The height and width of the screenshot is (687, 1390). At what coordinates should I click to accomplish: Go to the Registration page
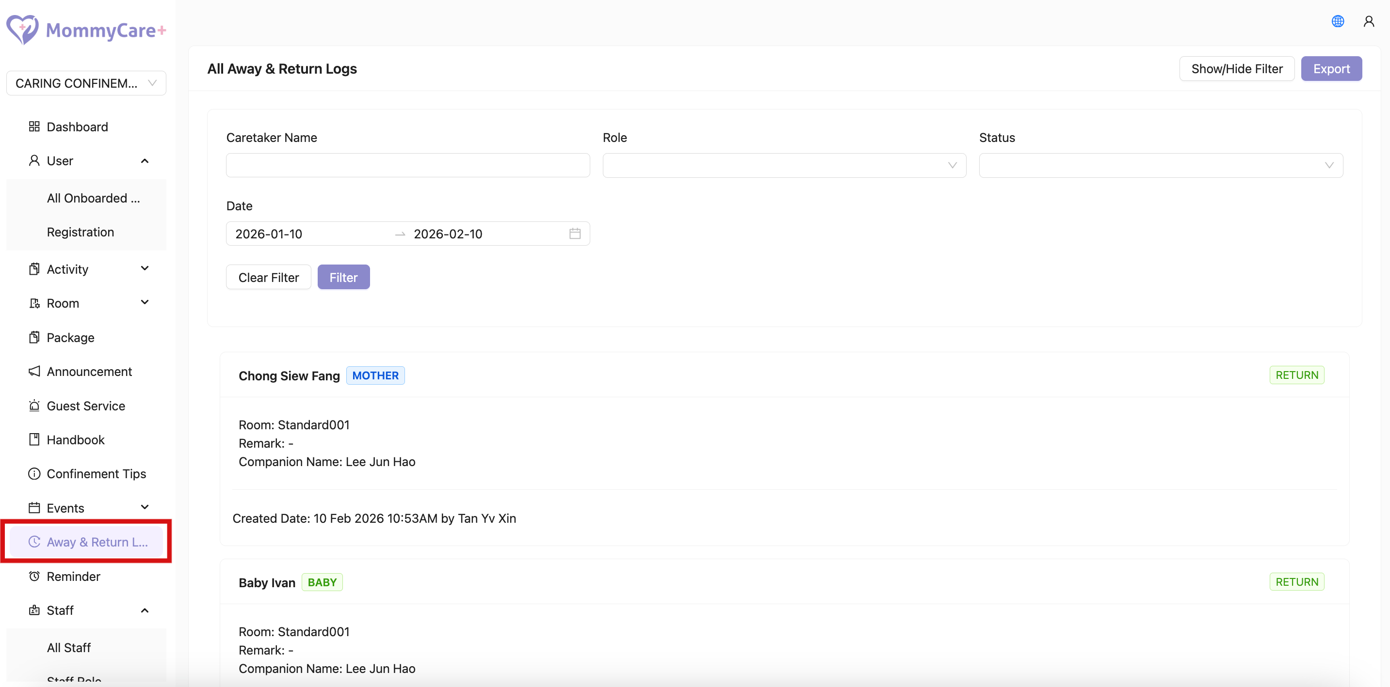tap(81, 232)
